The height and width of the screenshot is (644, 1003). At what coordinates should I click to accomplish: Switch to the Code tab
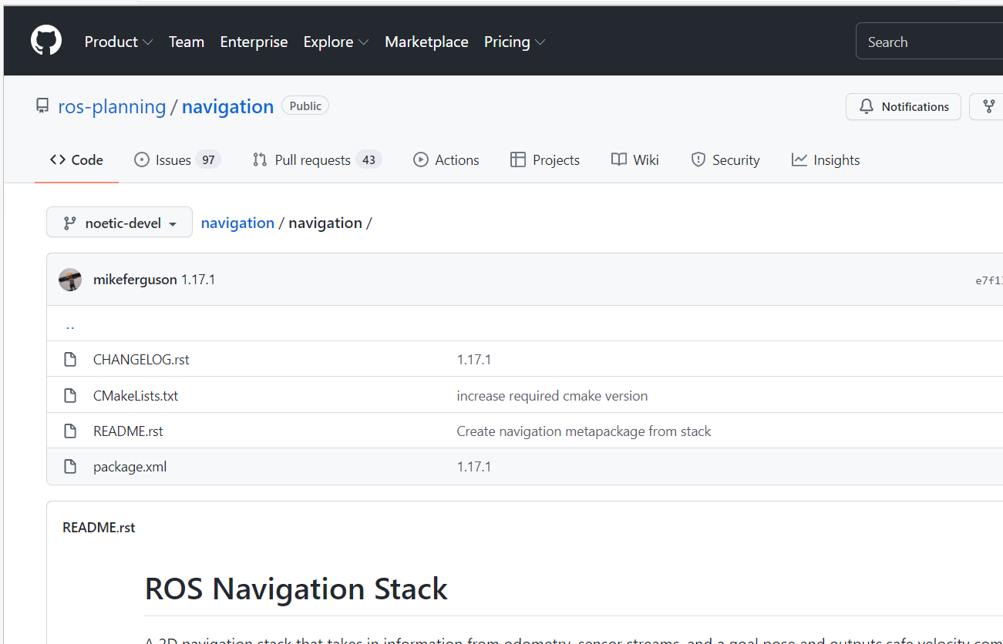[76, 160]
